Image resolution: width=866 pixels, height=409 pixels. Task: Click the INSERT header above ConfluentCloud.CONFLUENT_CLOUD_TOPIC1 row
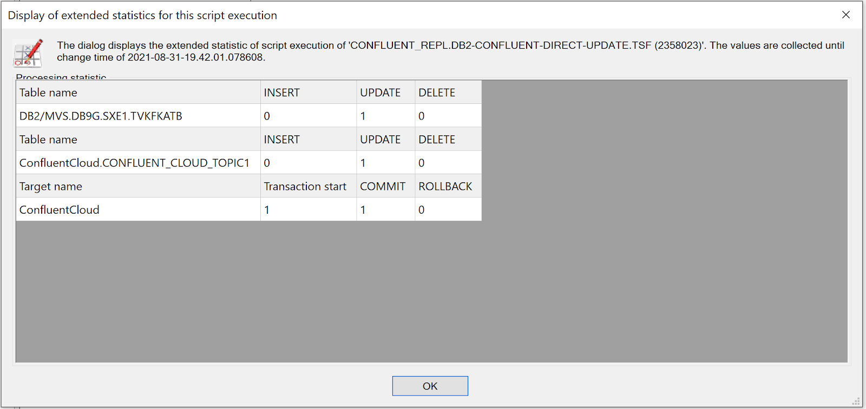309,140
